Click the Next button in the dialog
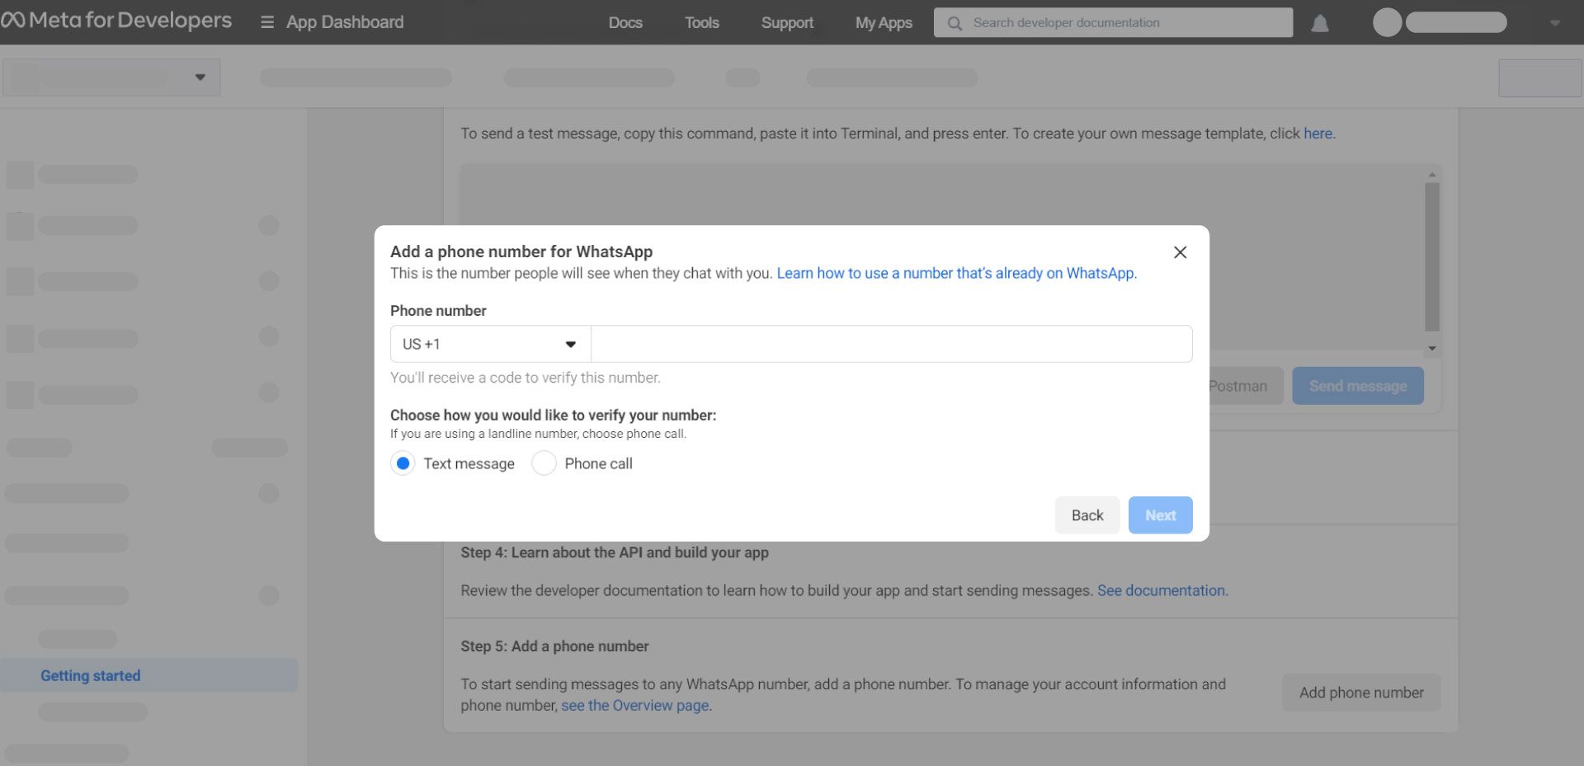This screenshot has height=766, width=1584. 1160,515
